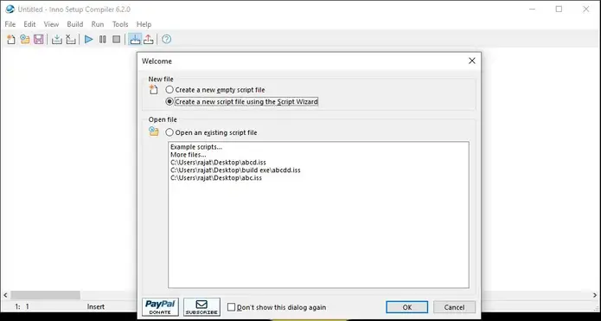
Task: Open the Help question mark icon
Action: click(166, 39)
